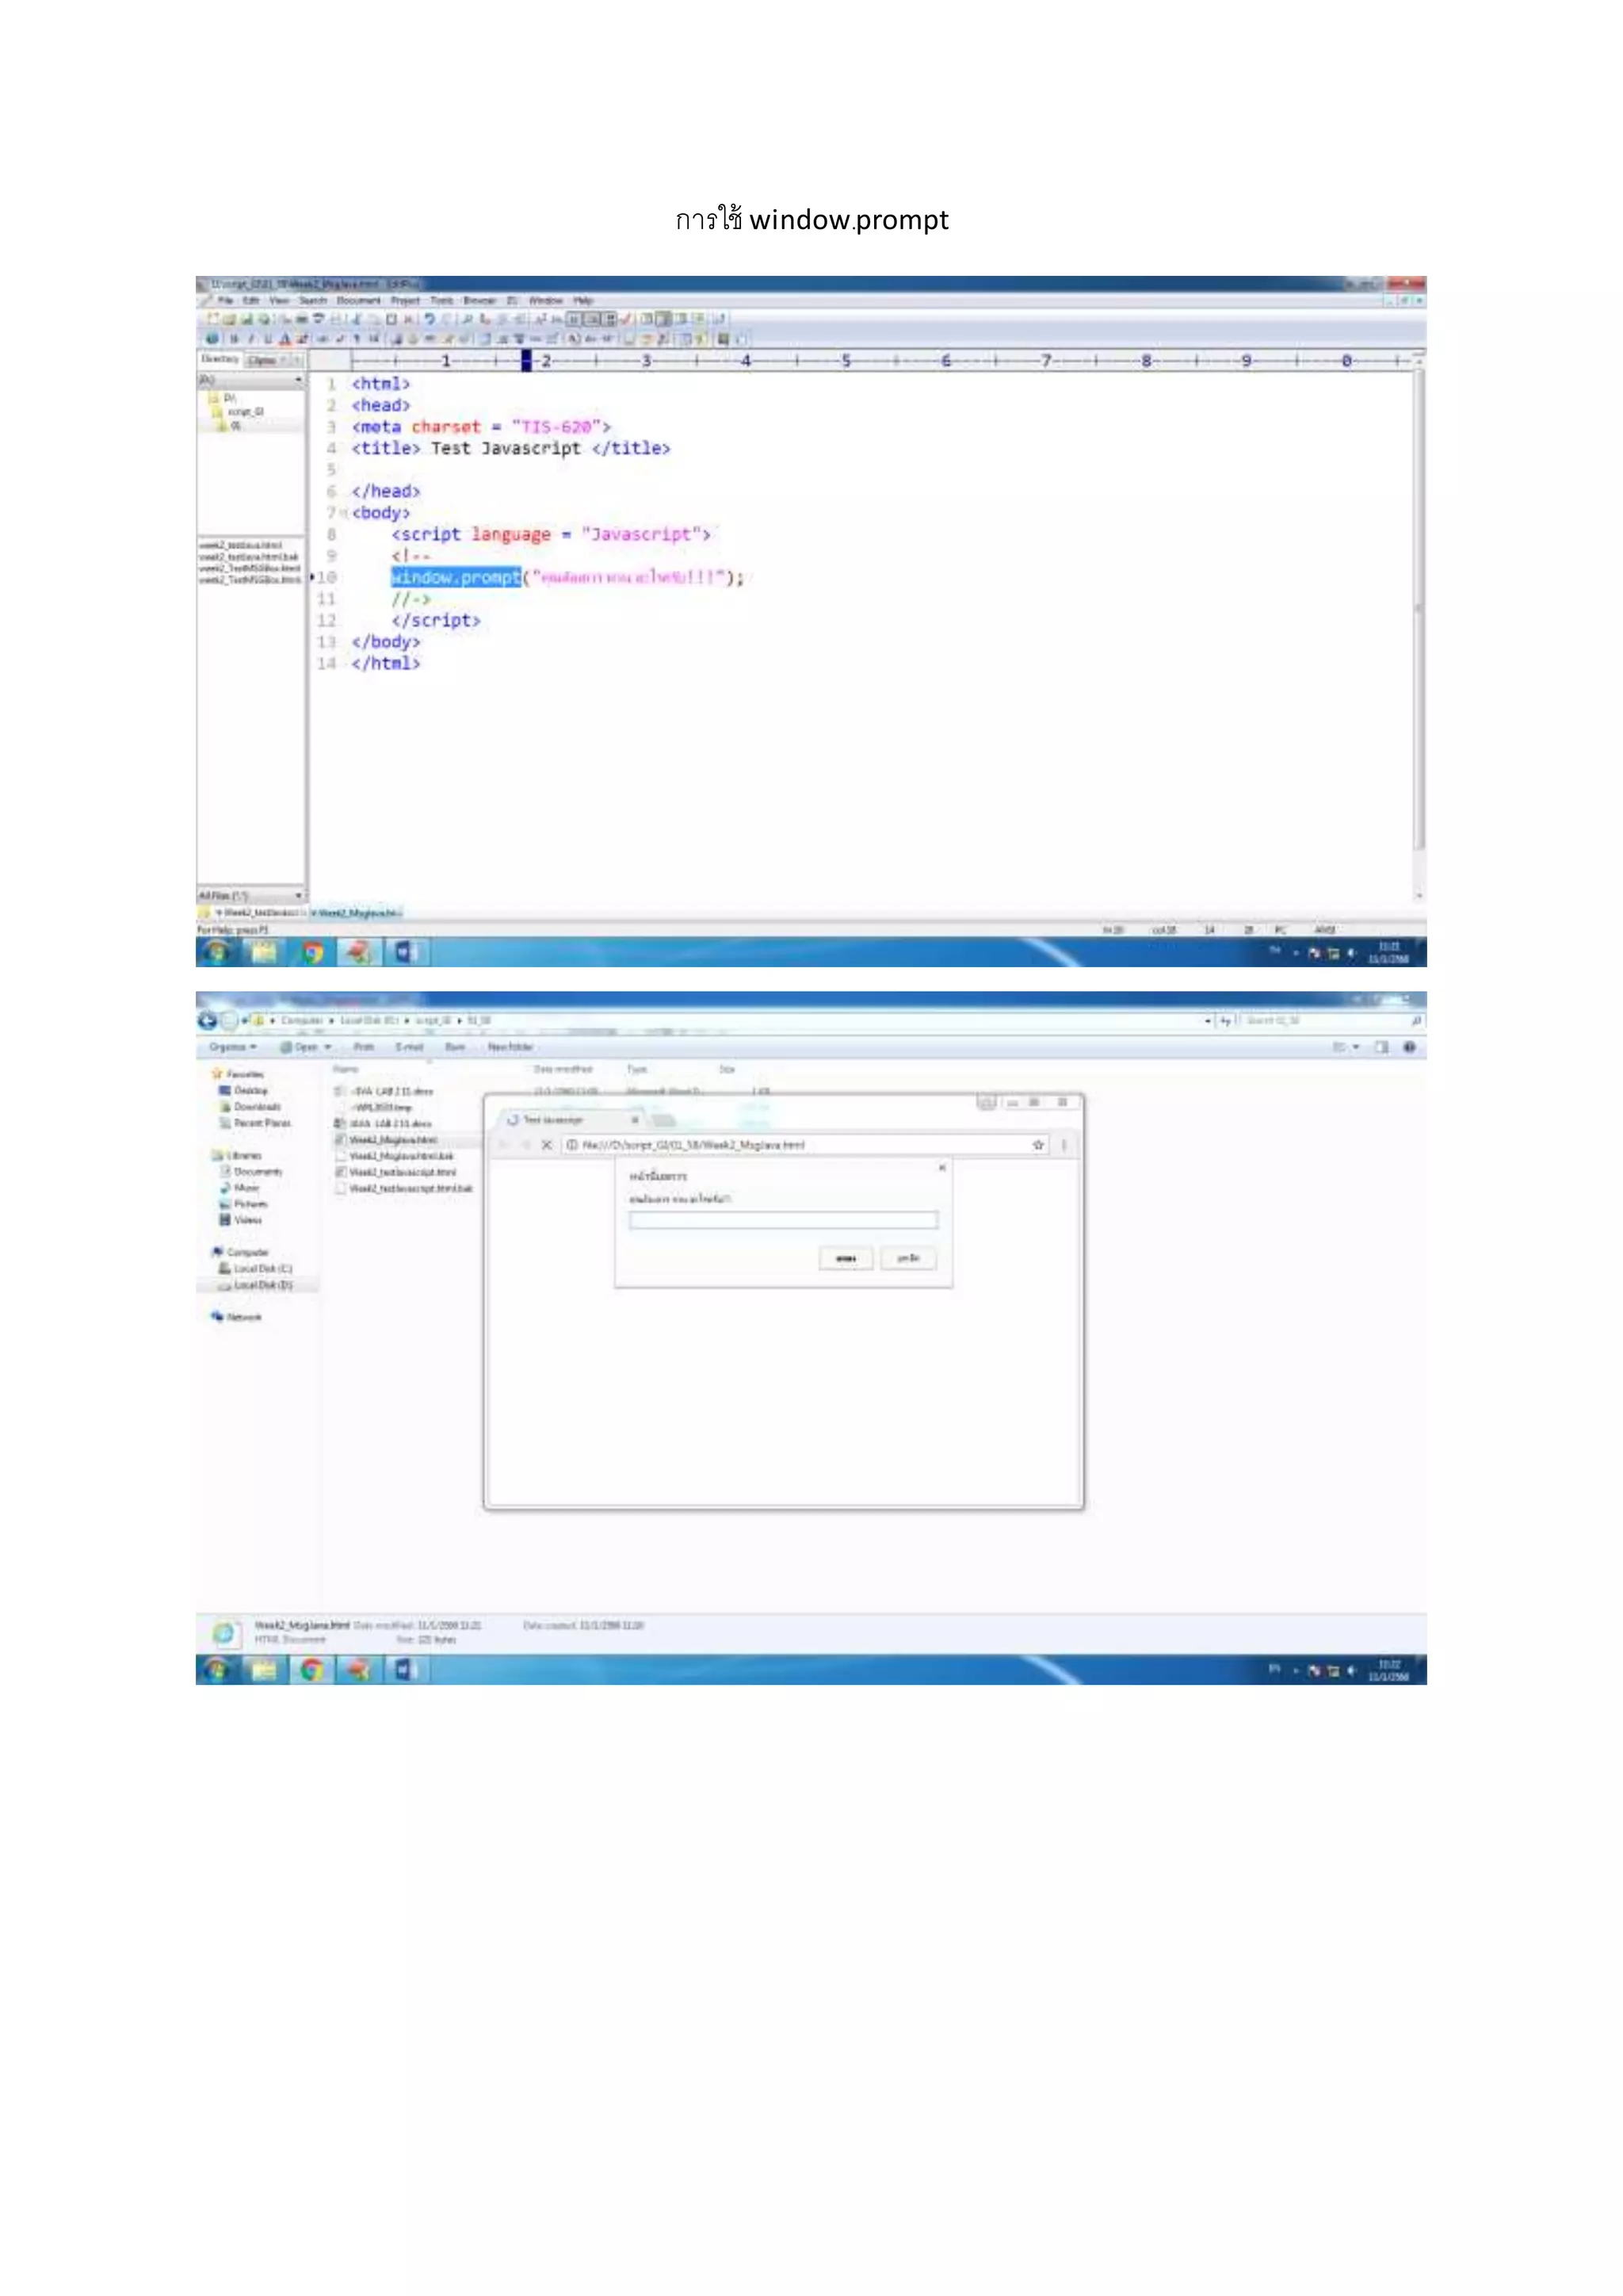
Task: Open the Browser menu in EditPlus
Action: [x=479, y=300]
